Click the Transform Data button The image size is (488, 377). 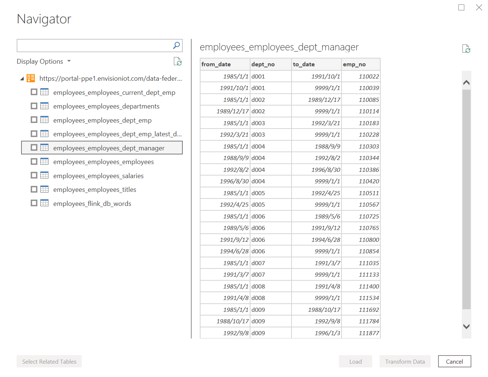coord(405,361)
